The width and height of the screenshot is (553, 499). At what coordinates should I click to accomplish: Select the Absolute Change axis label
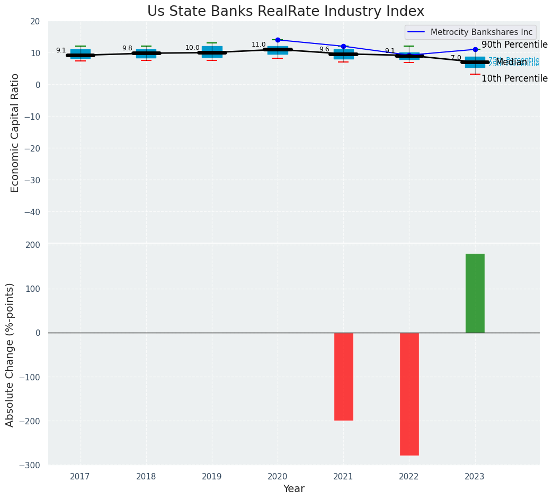10,354
